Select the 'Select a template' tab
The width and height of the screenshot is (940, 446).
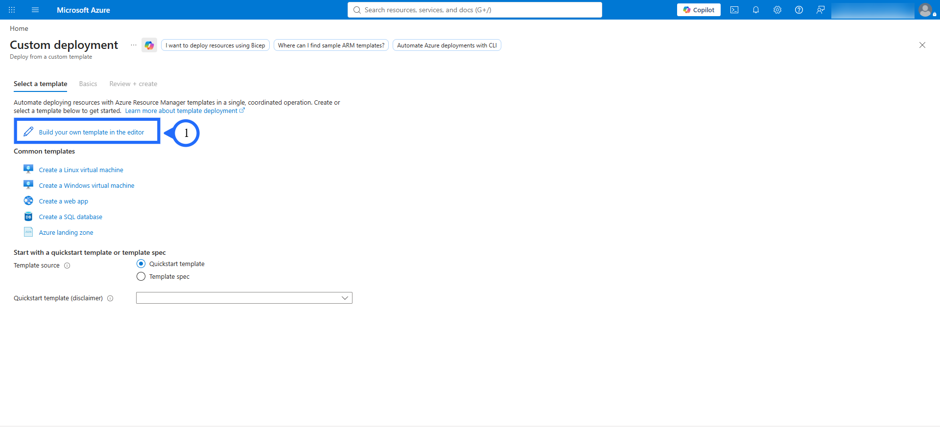[x=41, y=84]
